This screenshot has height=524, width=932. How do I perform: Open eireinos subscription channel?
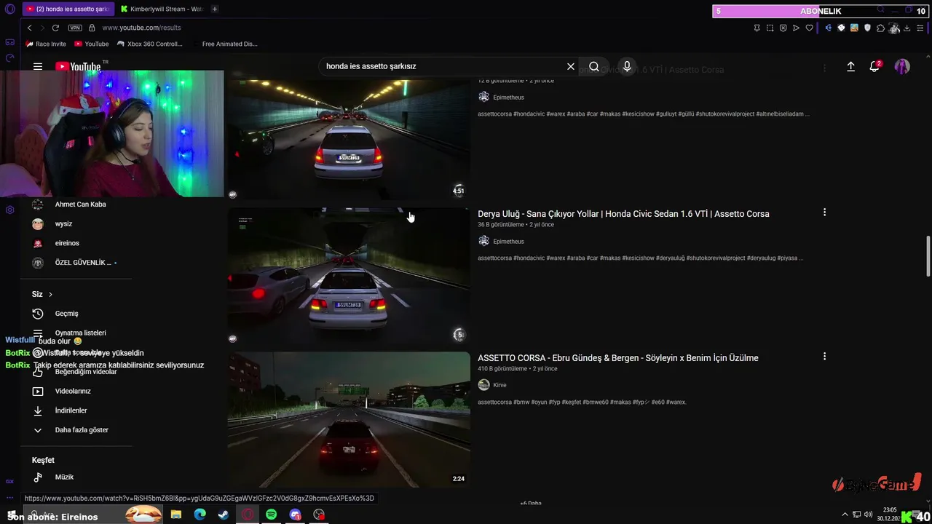67,243
